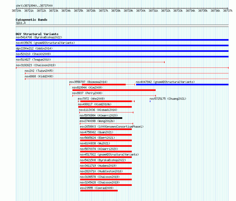This screenshot has width=236, height=201.
Task: Select nsv819944 (Kim2009) label
Action: point(87,87)
